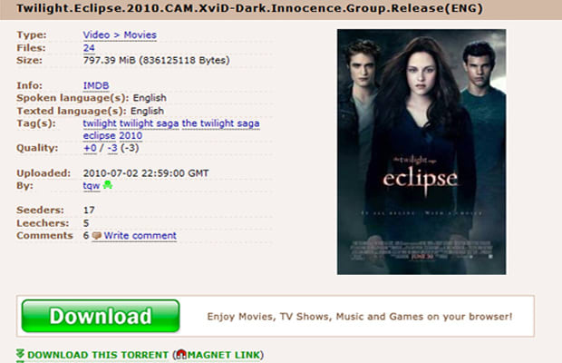Image resolution: width=562 pixels, height=363 pixels.
Task: Click the green download arrow icon
Action: (x=21, y=355)
